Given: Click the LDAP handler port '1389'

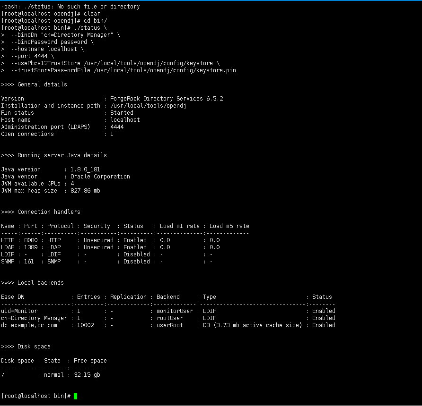Looking at the screenshot, I should click(x=31, y=247).
